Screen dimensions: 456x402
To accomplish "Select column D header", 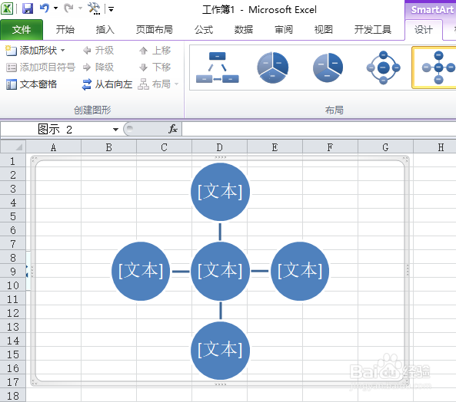I will click(220, 147).
